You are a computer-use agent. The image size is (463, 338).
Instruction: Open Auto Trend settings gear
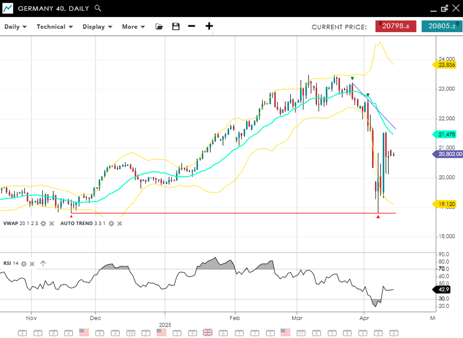pyautogui.click(x=111, y=223)
